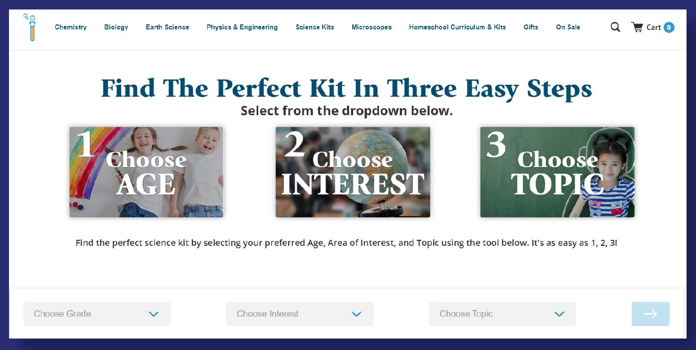The image size is (696, 350).
Task: Visit the Science Kits link
Action: click(315, 27)
